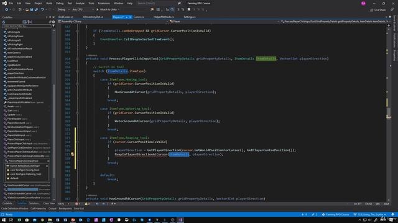Open the Debug configuration dropdown
This screenshot has width=398, height=223.
[x=63, y=10]
